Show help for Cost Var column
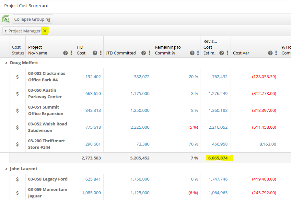 [270, 53]
